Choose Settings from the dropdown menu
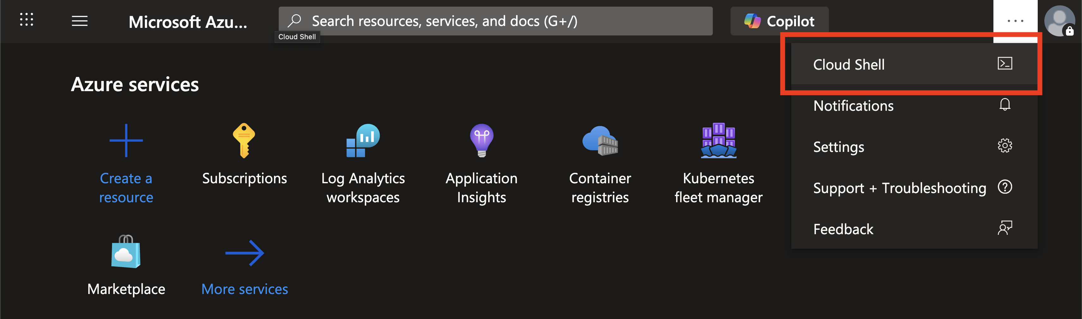 (x=838, y=147)
